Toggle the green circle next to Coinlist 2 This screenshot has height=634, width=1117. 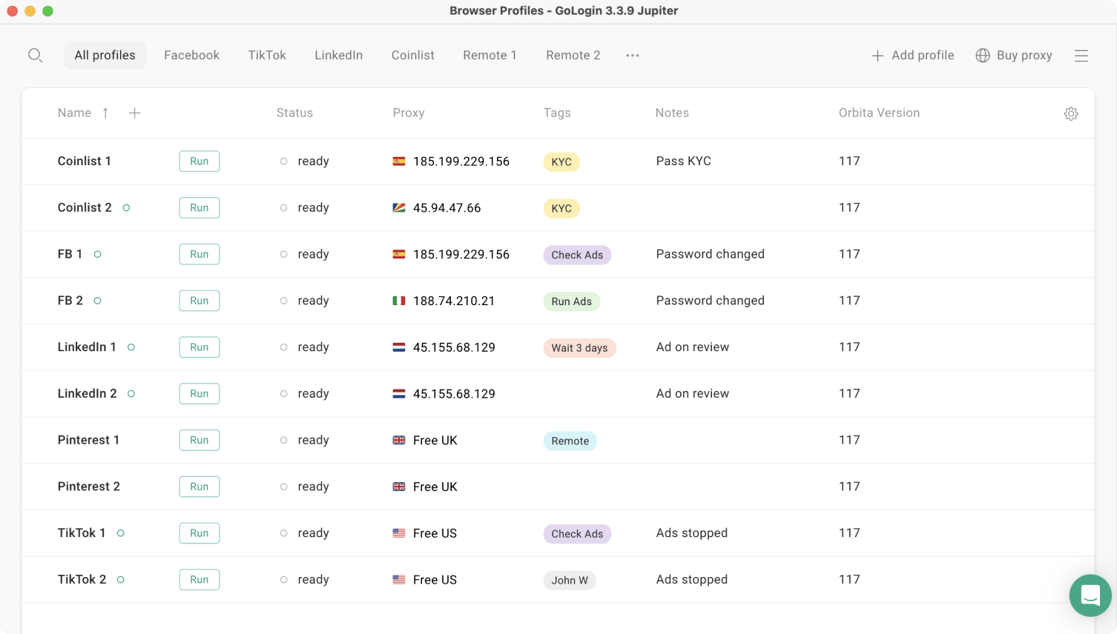coord(126,208)
